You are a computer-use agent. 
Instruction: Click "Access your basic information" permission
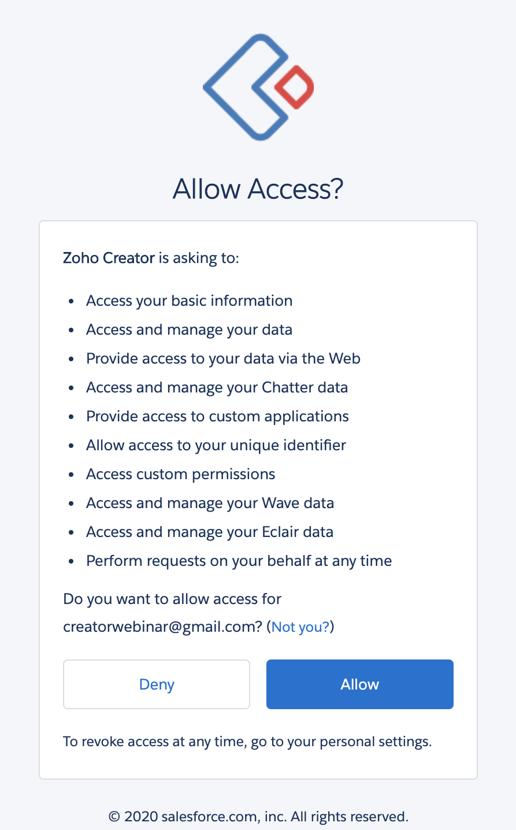[x=189, y=301]
